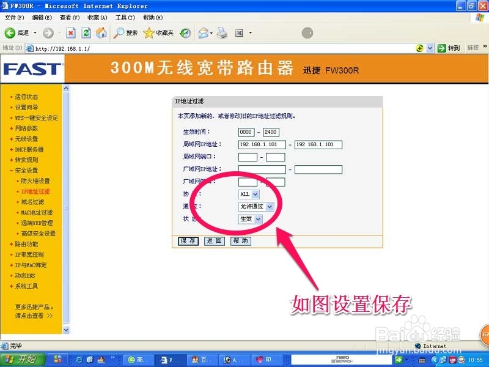Viewport: 489px width, 367px height.
Task: Open the Search toolbar button
Action: click(x=125, y=33)
